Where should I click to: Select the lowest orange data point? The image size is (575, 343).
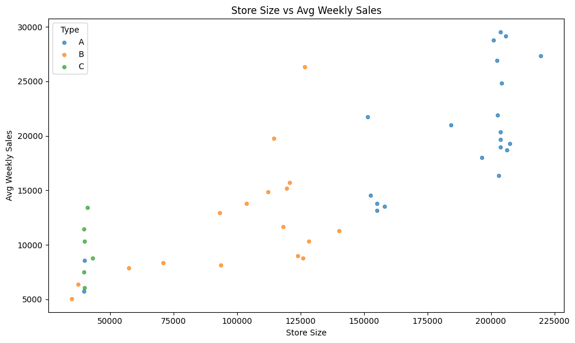click(72, 299)
